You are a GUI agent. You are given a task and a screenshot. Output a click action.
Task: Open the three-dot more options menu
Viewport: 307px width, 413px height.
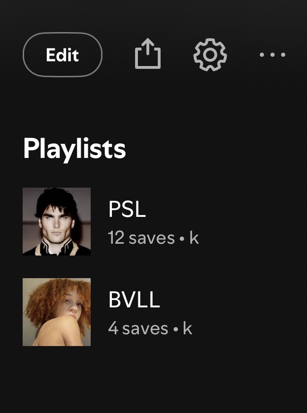tap(273, 55)
